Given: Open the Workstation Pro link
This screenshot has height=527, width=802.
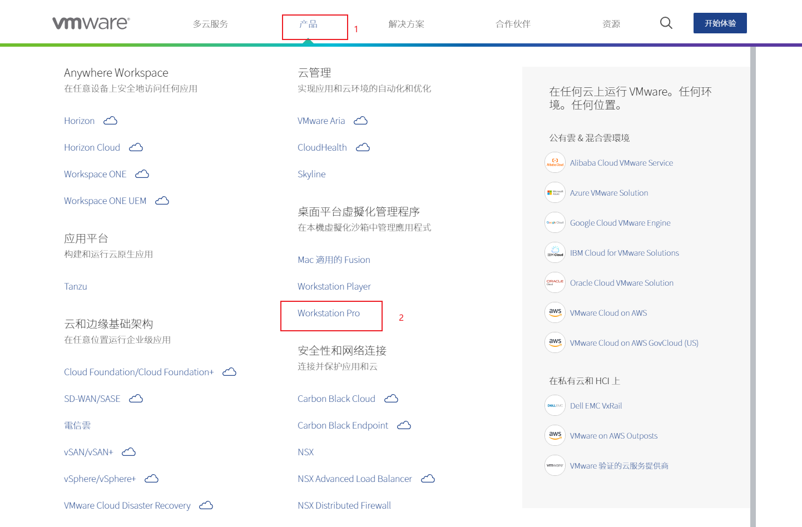Looking at the screenshot, I should pyautogui.click(x=329, y=313).
